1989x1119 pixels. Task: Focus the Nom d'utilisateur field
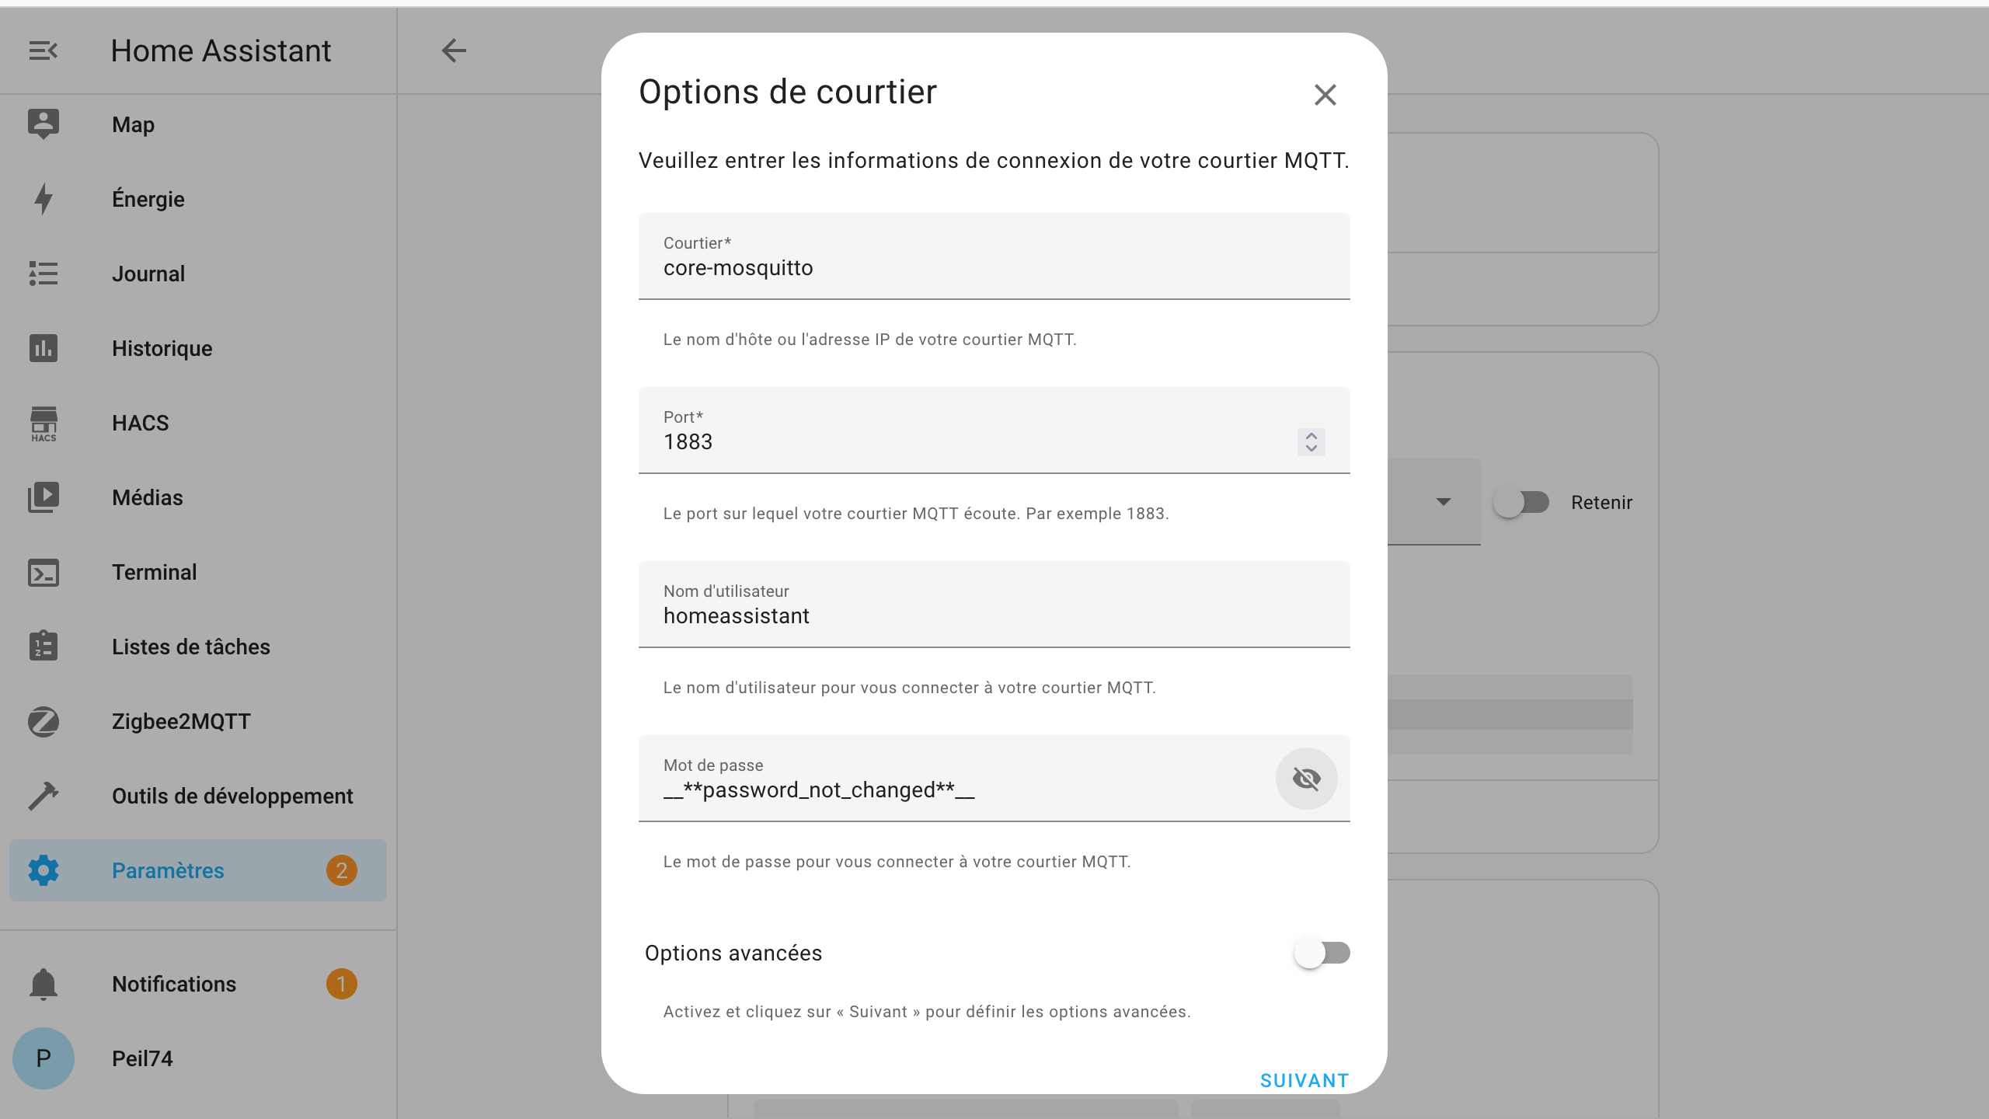993,616
